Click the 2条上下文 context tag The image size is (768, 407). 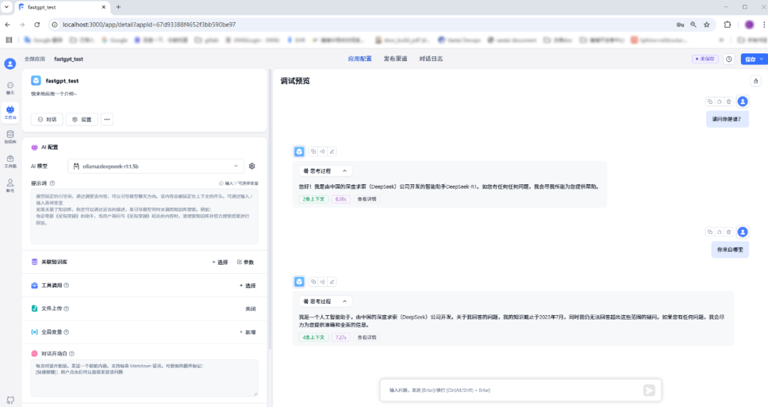[x=314, y=199]
